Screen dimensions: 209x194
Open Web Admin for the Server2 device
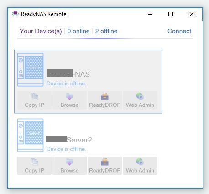[x=140, y=166]
